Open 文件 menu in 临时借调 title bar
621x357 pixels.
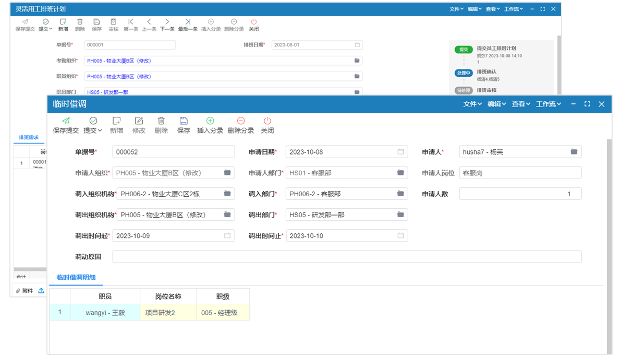point(472,104)
